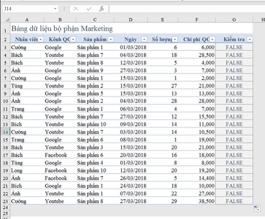Click the Name Box showing J14
Viewport: 265px width, 219px height.
tap(30, 9)
